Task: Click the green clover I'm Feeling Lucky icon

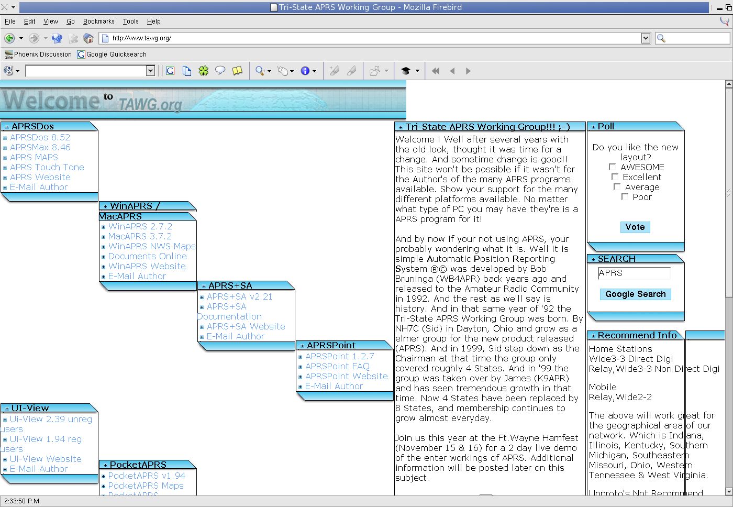Action: (x=204, y=71)
